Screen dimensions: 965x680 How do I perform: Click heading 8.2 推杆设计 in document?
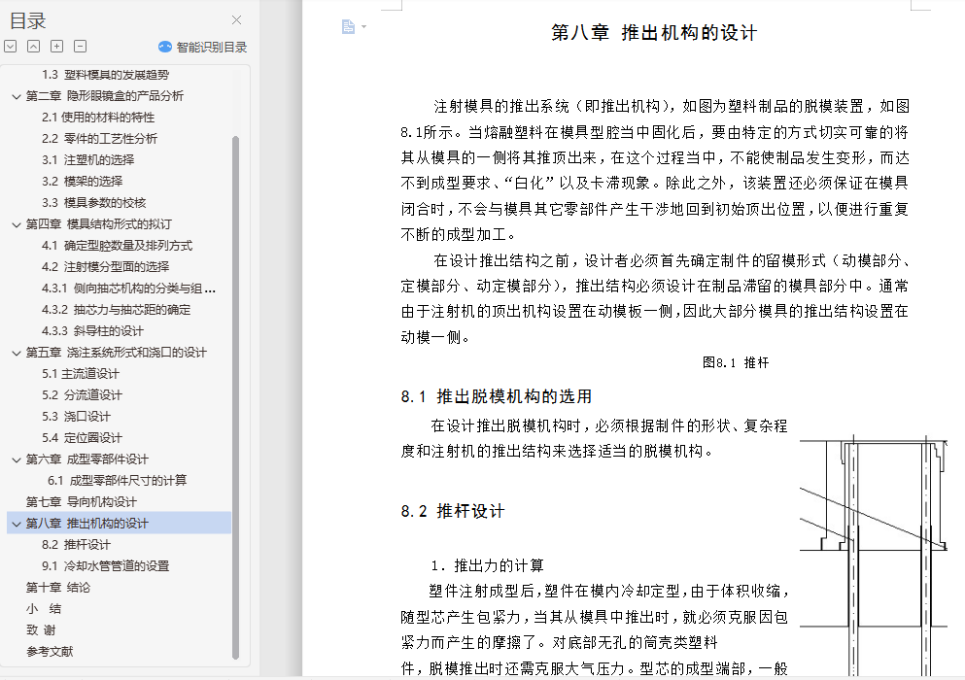tap(452, 511)
